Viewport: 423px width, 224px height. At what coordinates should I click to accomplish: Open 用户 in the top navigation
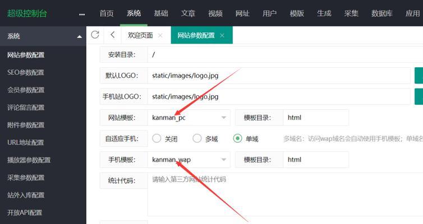pos(269,13)
